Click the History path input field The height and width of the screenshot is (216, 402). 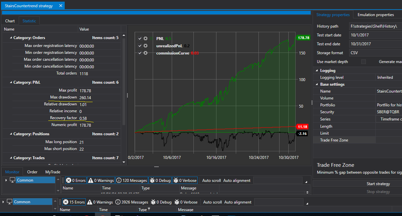375,26
